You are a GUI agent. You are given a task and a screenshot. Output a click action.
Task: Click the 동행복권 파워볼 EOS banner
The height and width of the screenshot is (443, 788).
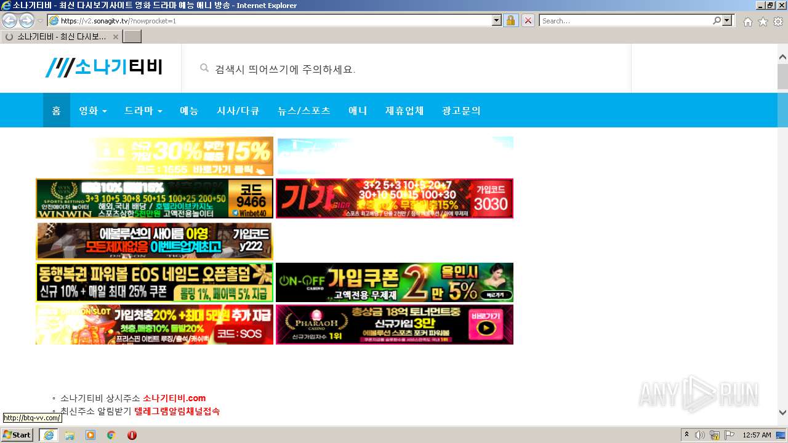[155, 282]
